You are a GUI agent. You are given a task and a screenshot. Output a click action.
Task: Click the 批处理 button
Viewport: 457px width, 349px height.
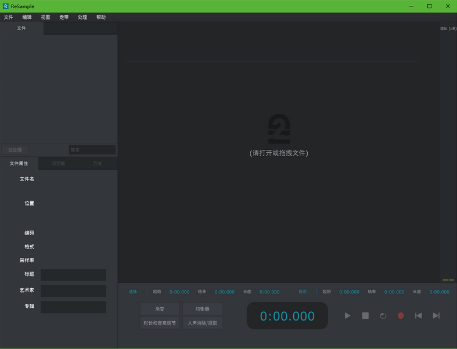pyautogui.click(x=15, y=150)
